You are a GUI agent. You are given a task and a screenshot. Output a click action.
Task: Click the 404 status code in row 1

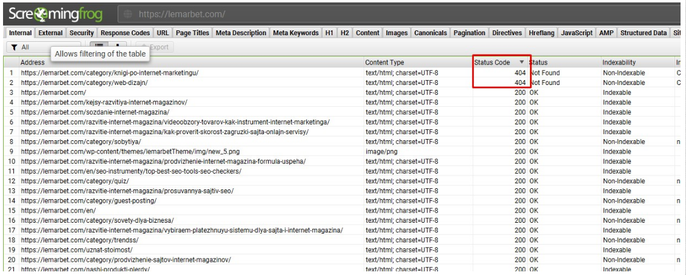pos(520,73)
